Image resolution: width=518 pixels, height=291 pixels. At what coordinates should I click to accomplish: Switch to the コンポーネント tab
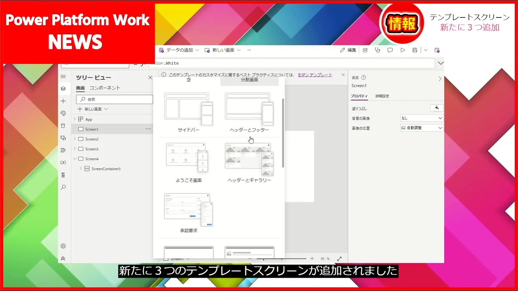pos(105,88)
